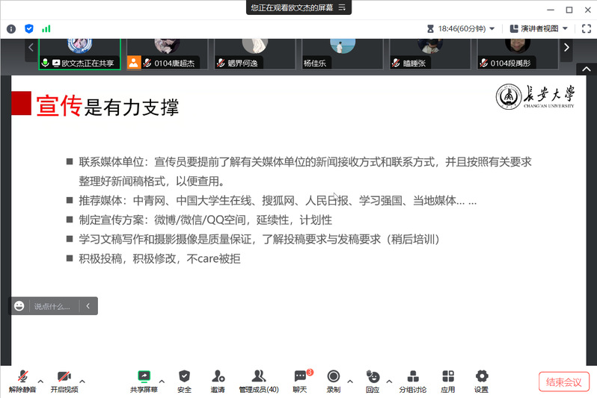This screenshot has height=398, width=597.
Task: Open 管理成员 participant list
Action: 258,380
